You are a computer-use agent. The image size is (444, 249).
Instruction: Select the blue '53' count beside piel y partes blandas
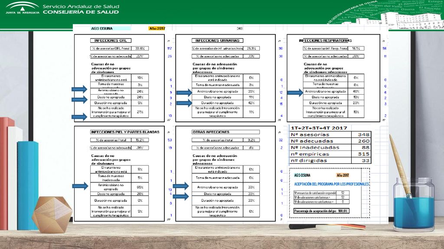pos(170,140)
